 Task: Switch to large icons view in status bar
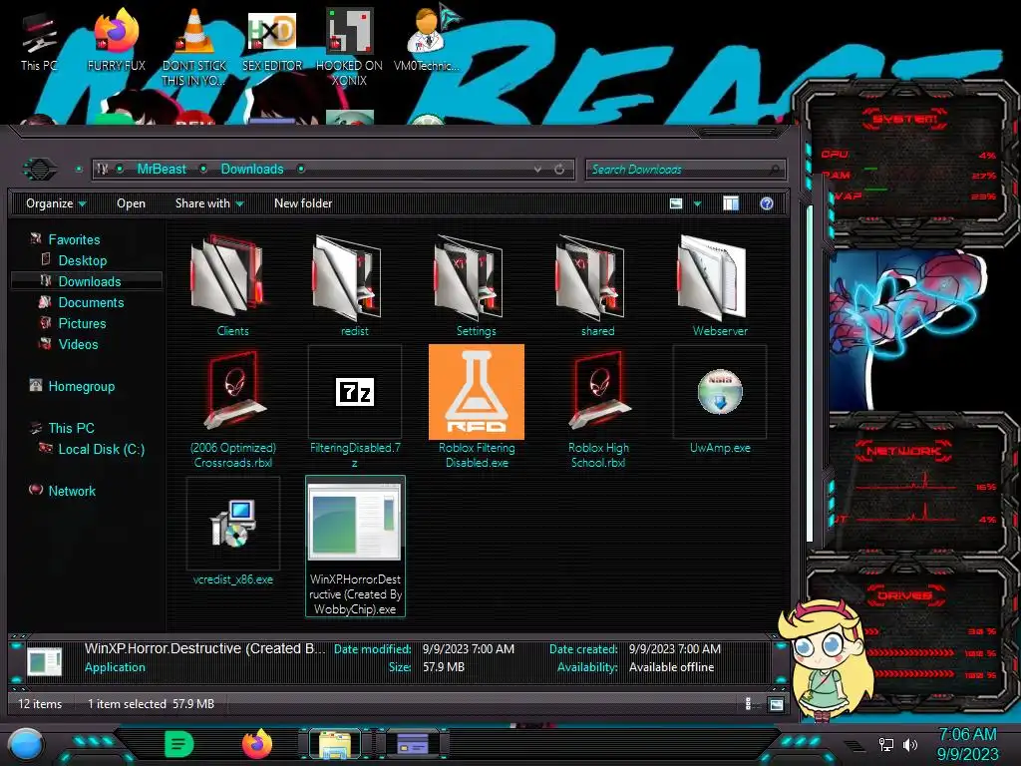776,704
